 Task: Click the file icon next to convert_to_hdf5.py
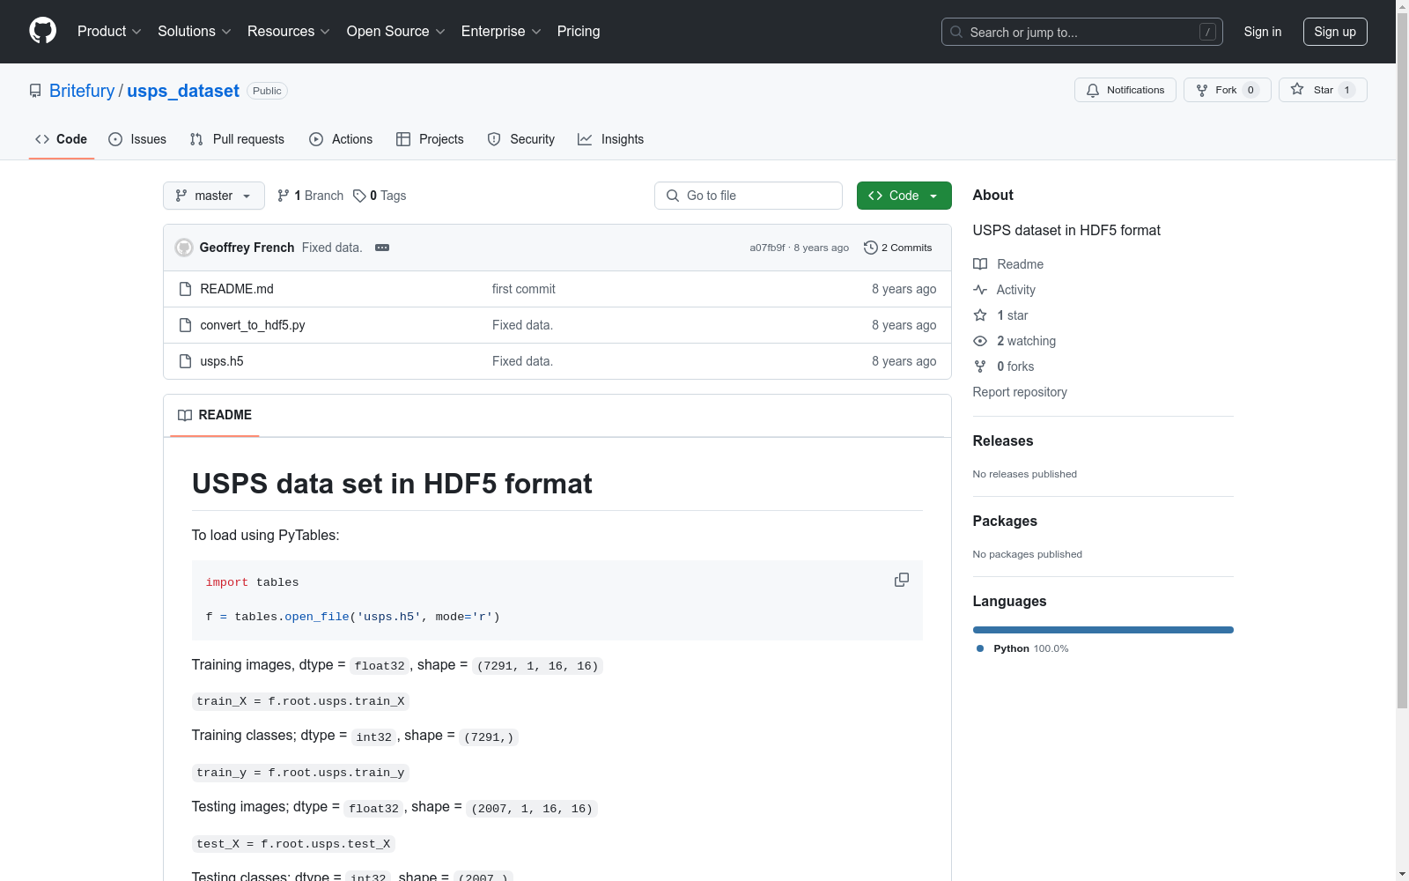(185, 325)
